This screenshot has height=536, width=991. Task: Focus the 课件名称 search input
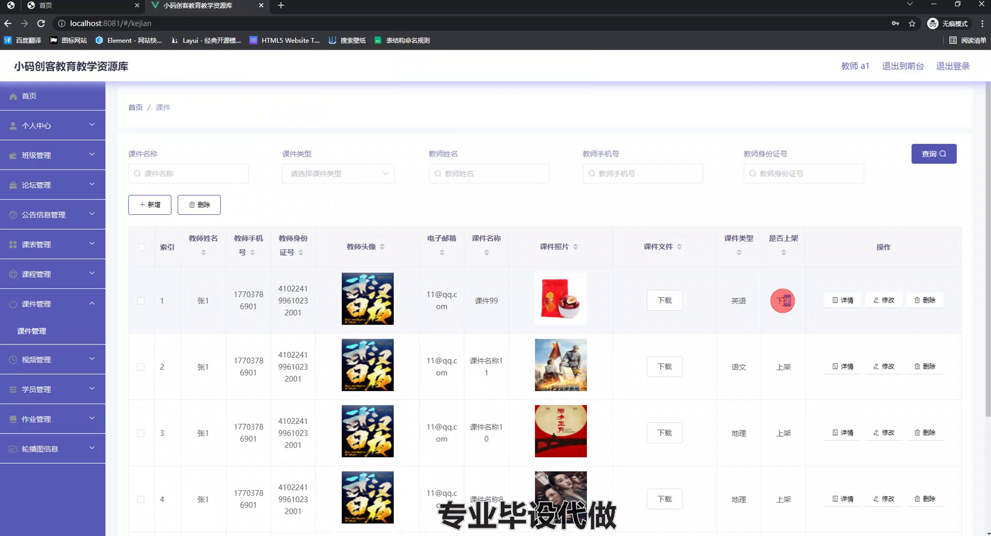188,174
